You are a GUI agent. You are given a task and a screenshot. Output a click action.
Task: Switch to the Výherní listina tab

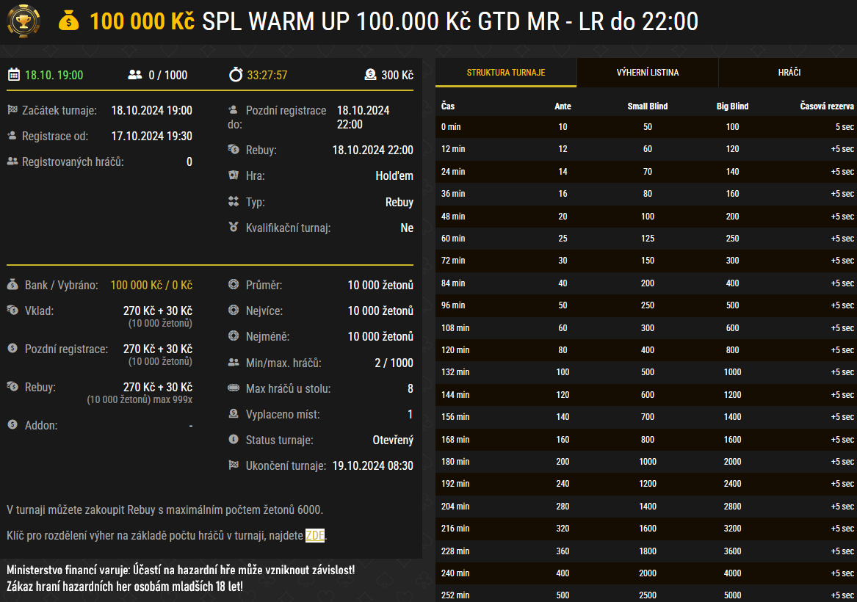647,73
